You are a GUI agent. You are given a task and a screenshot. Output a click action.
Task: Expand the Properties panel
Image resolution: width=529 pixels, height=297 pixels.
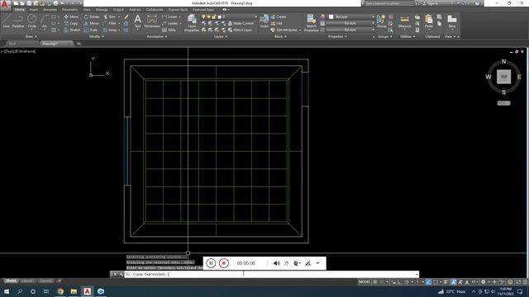click(x=337, y=36)
